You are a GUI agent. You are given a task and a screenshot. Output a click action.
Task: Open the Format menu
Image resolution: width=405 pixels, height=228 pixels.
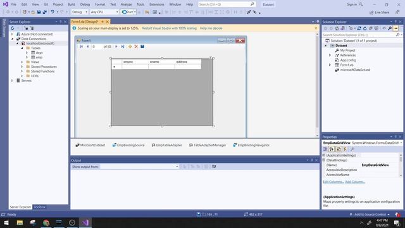(x=100, y=4)
